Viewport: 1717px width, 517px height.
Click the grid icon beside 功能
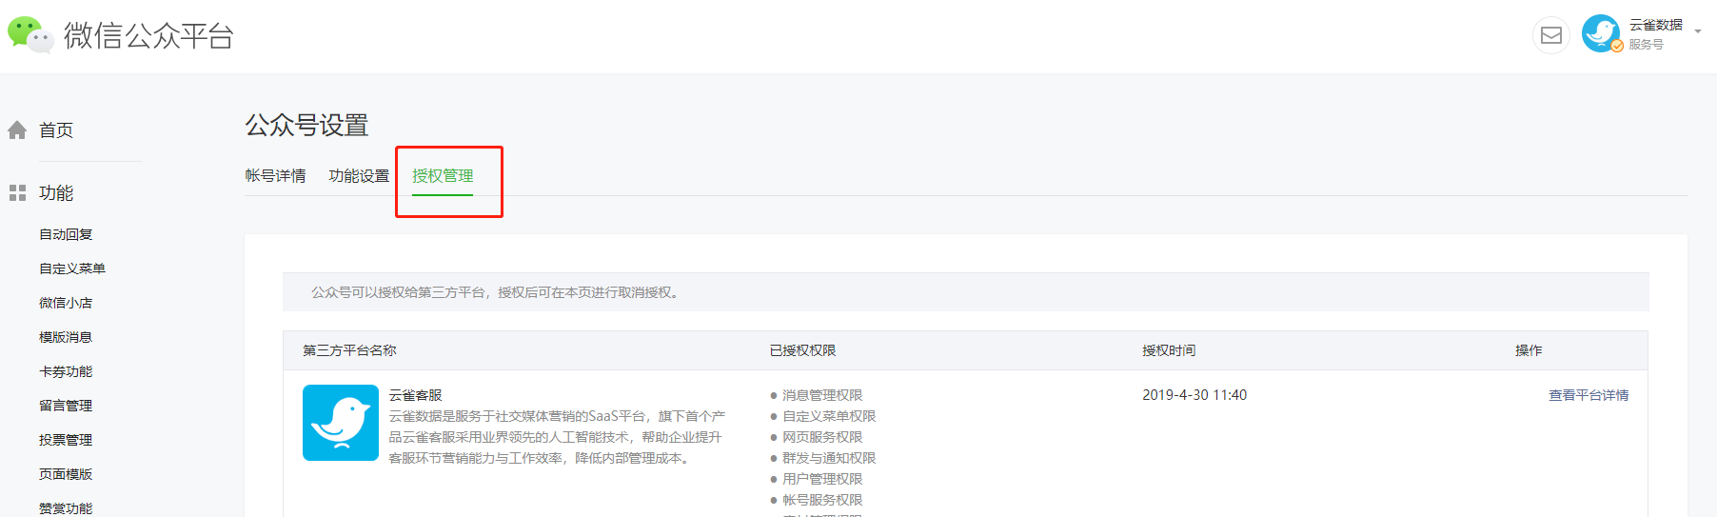click(17, 193)
